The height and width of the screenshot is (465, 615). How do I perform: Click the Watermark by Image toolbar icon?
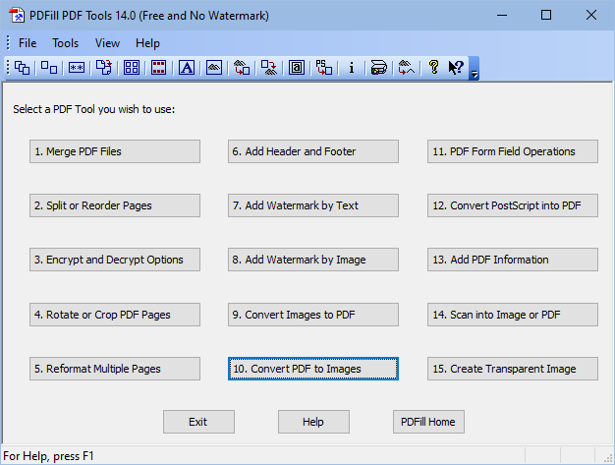[x=214, y=68]
